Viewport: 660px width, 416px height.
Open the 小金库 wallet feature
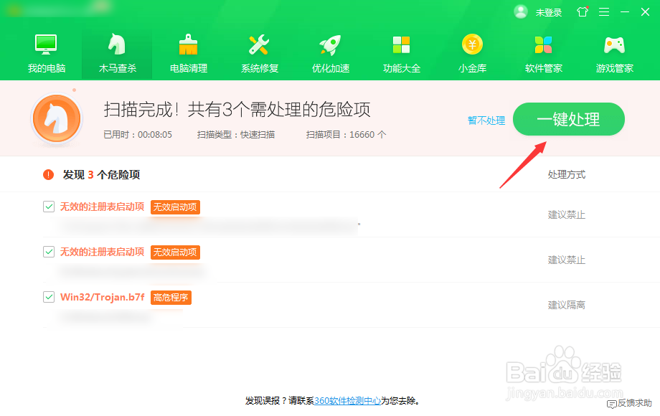coord(472,50)
